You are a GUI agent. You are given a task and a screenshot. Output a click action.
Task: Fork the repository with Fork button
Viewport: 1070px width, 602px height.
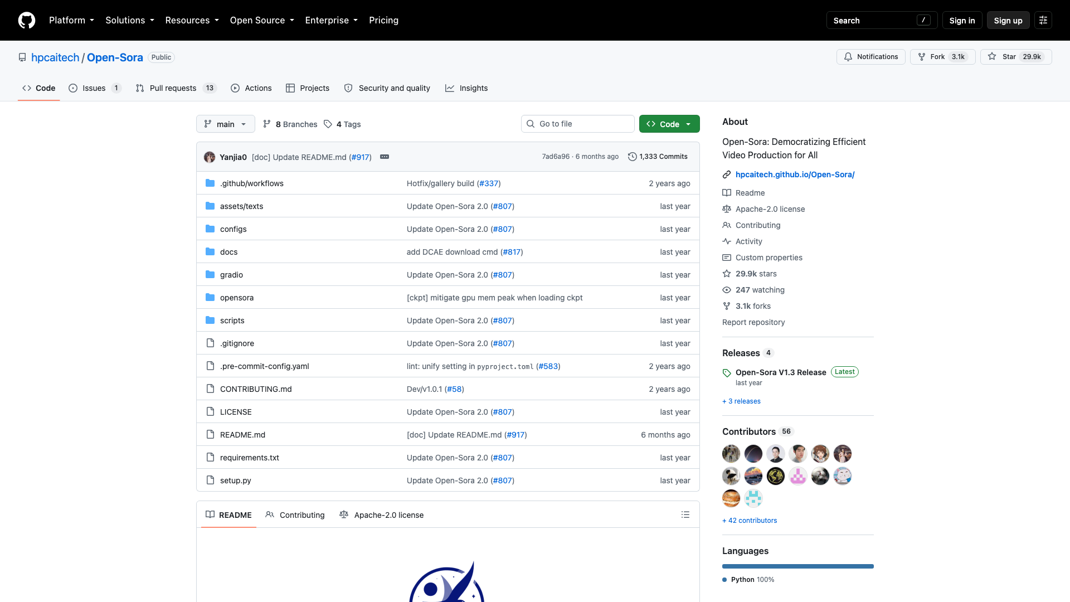(942, 57)
